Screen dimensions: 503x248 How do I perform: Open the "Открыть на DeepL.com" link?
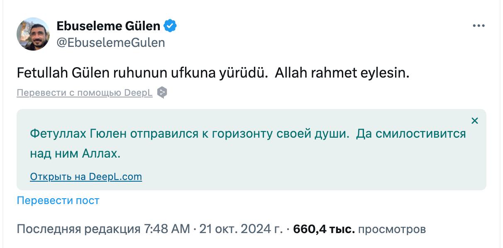pyautogui.click(x=86, y=177)
